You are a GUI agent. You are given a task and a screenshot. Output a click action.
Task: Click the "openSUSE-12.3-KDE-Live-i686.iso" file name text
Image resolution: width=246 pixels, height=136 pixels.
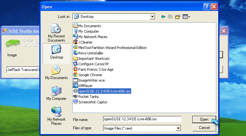104,91
